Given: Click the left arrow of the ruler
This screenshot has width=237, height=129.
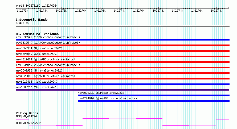Looking at the screenshot, I should pyautogui.click(x=17, y=8).
